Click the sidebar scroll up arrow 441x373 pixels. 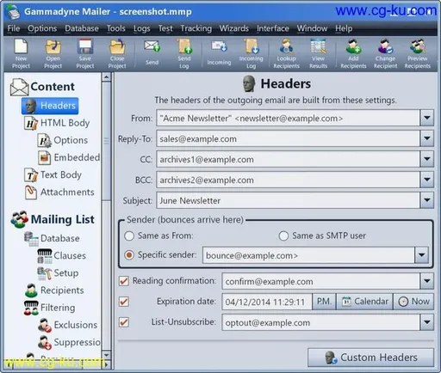(x=106, y=77)
